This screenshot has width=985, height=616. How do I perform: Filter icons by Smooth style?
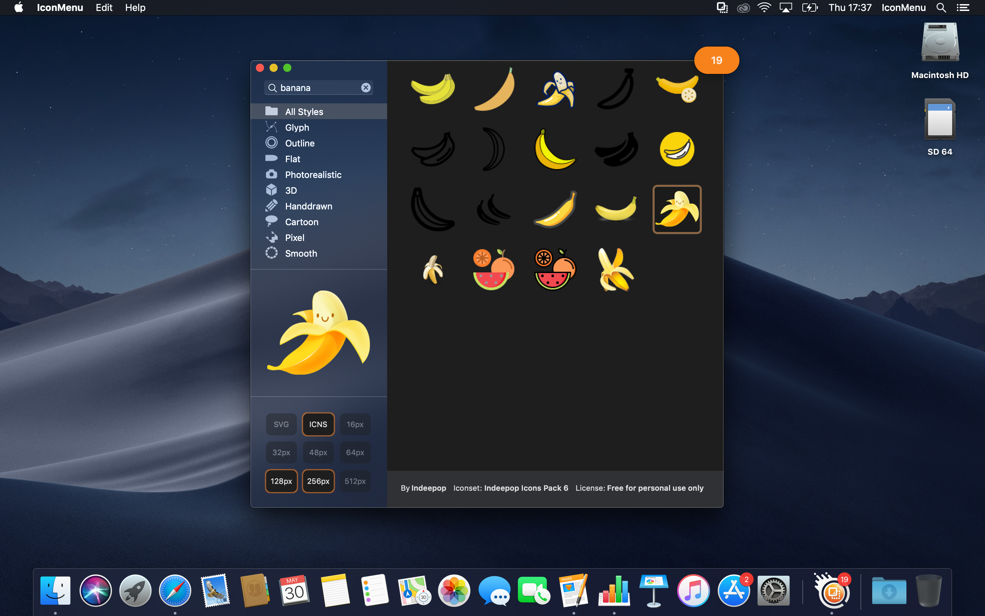[319, 253]
